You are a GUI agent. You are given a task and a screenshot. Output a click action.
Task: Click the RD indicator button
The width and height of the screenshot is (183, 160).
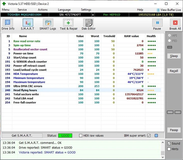coord(178,112)
